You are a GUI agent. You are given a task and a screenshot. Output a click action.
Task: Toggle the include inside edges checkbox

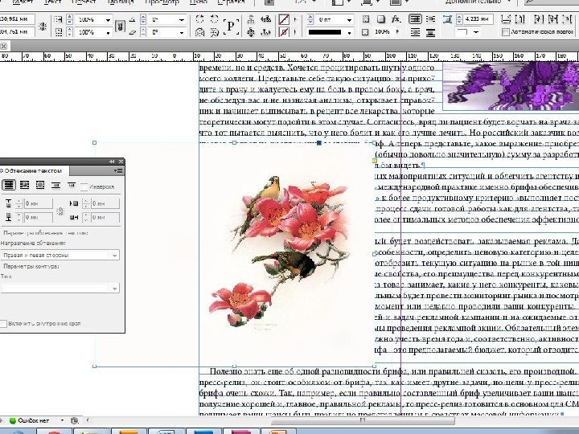click(3, 322)
